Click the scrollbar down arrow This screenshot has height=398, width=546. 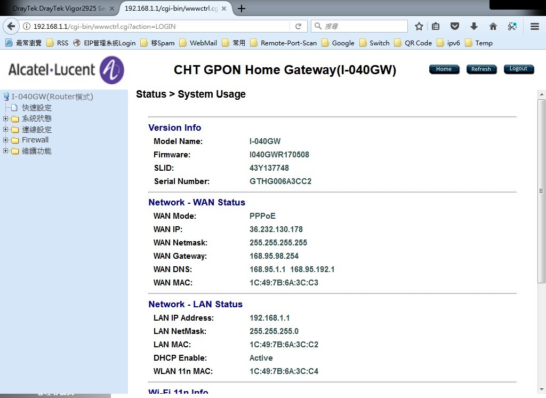(541, 389)
